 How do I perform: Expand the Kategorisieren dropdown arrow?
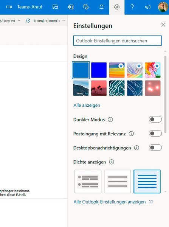point(19,20)
